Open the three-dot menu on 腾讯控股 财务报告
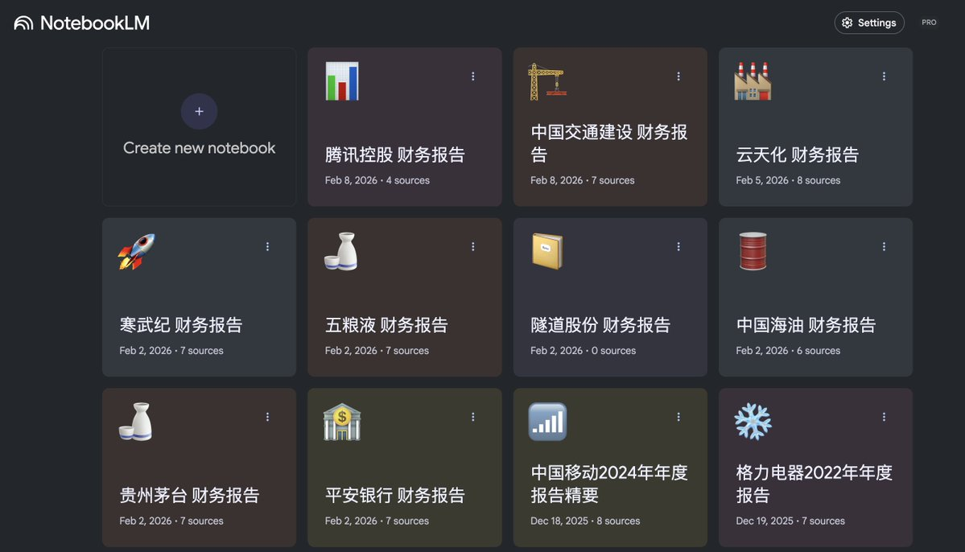965x552 pixels. click(472, 76)
